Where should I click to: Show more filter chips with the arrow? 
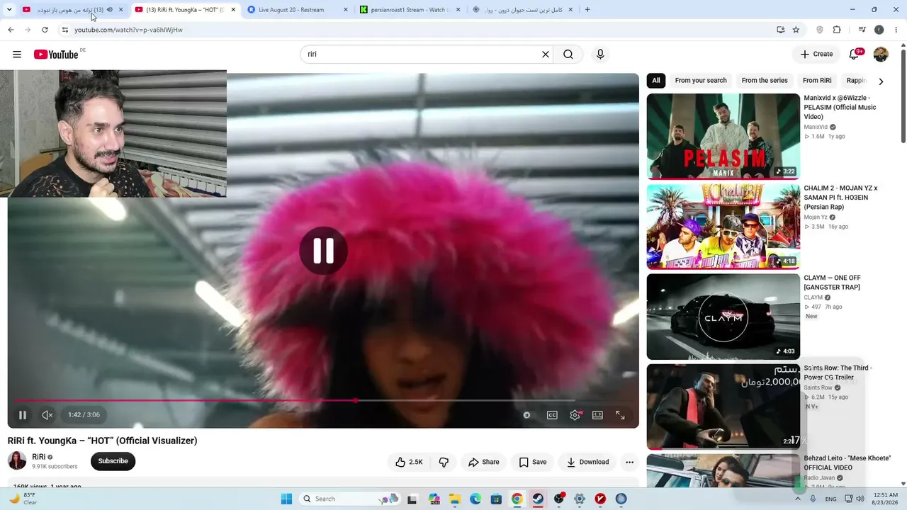881,81
